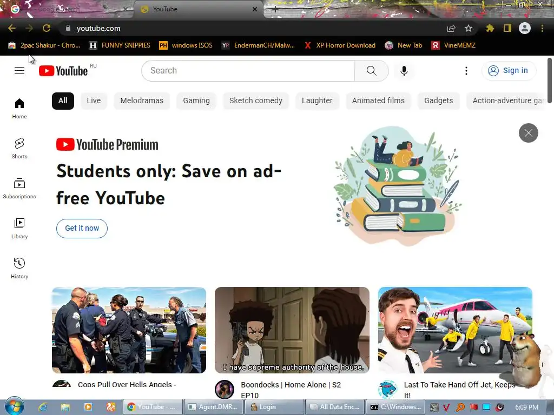554x415 pixels.
Task: Click the page vertical scrollbar
Action: pos(550,81)
